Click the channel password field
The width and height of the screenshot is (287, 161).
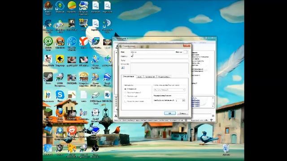[x=160, y=56]
